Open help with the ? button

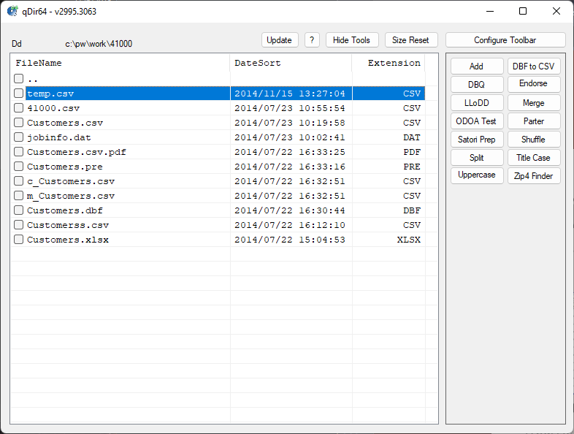[x=312, y=40]
